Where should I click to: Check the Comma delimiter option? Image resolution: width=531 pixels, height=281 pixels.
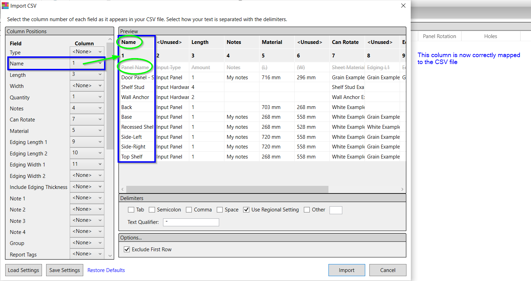click(x=189, y=210)
